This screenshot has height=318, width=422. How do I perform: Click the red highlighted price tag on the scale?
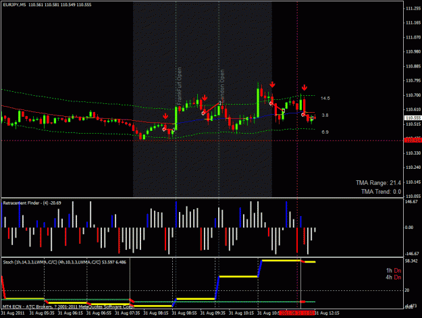click(x=413, y=140)
